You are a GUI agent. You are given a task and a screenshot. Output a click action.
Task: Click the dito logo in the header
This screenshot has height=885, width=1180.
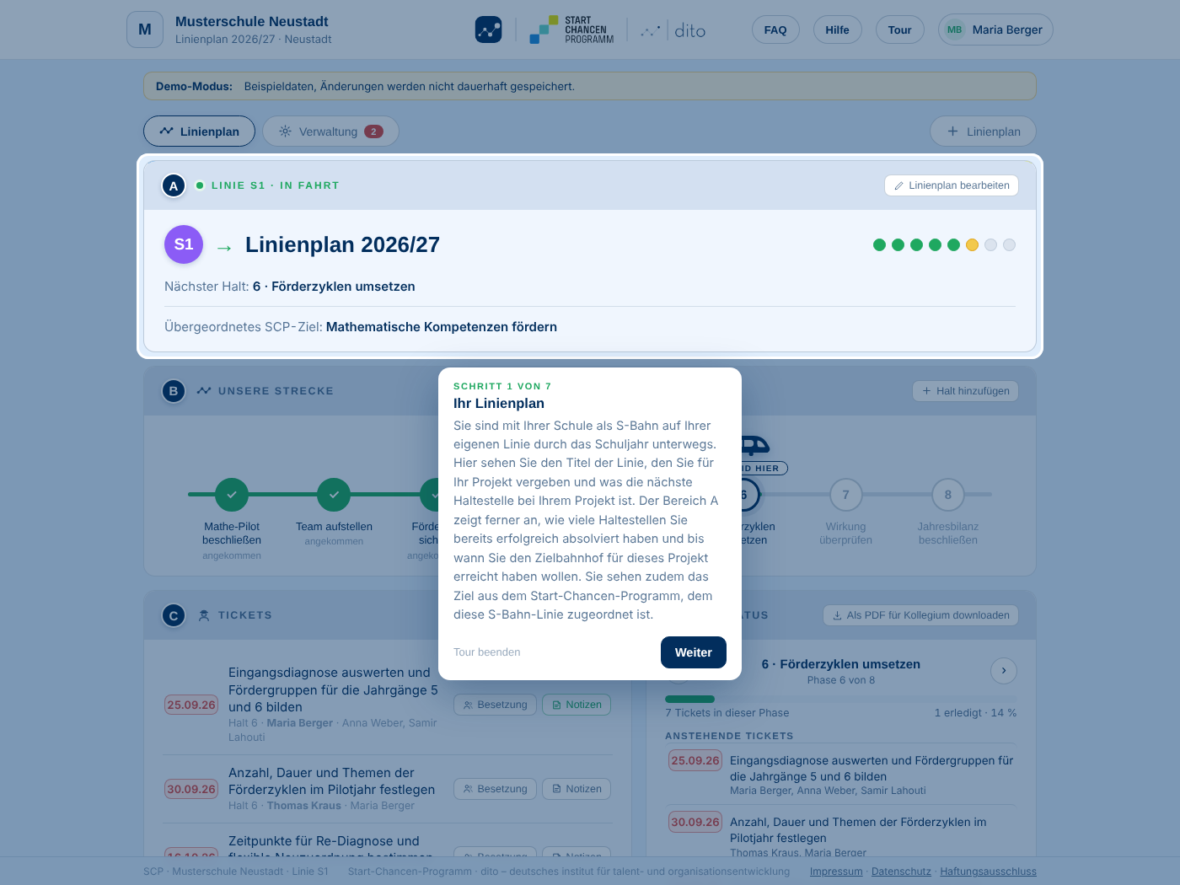coord(673,30)
